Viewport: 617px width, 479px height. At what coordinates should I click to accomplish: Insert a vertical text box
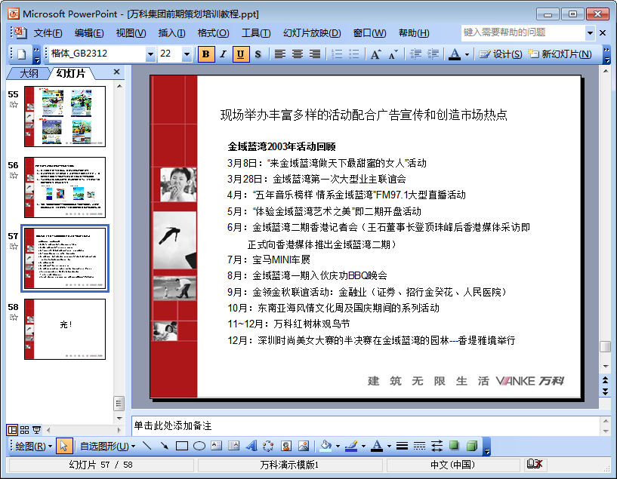point(234,446)
